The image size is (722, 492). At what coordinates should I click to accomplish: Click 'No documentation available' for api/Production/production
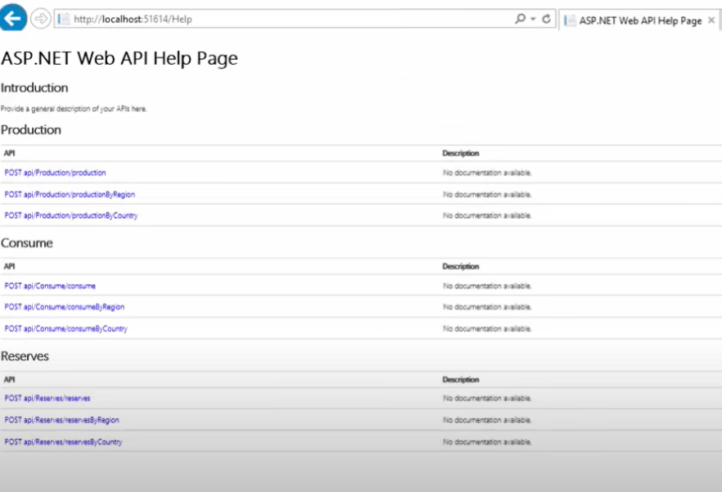click(487, 173)
